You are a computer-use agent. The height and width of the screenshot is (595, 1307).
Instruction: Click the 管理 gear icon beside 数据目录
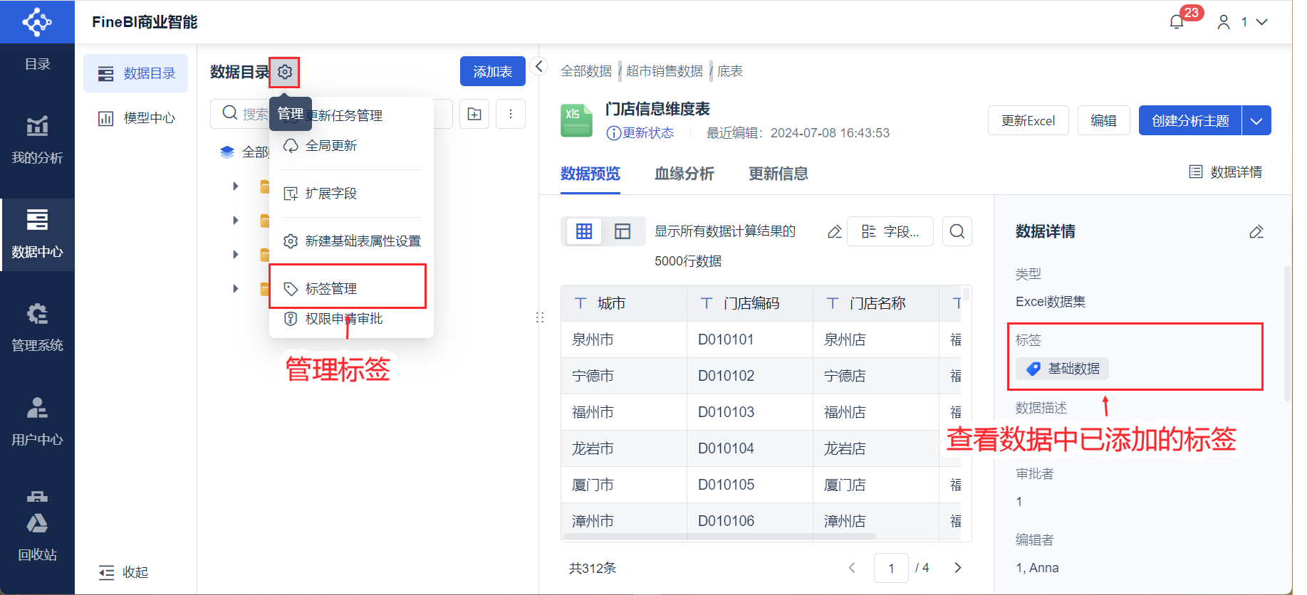tap(285, 72)
